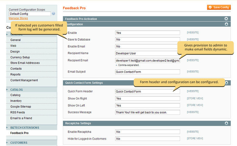This screenshot has width=237, height=146.
Task: Go to Content Management settings
Action: coord(24,80)
